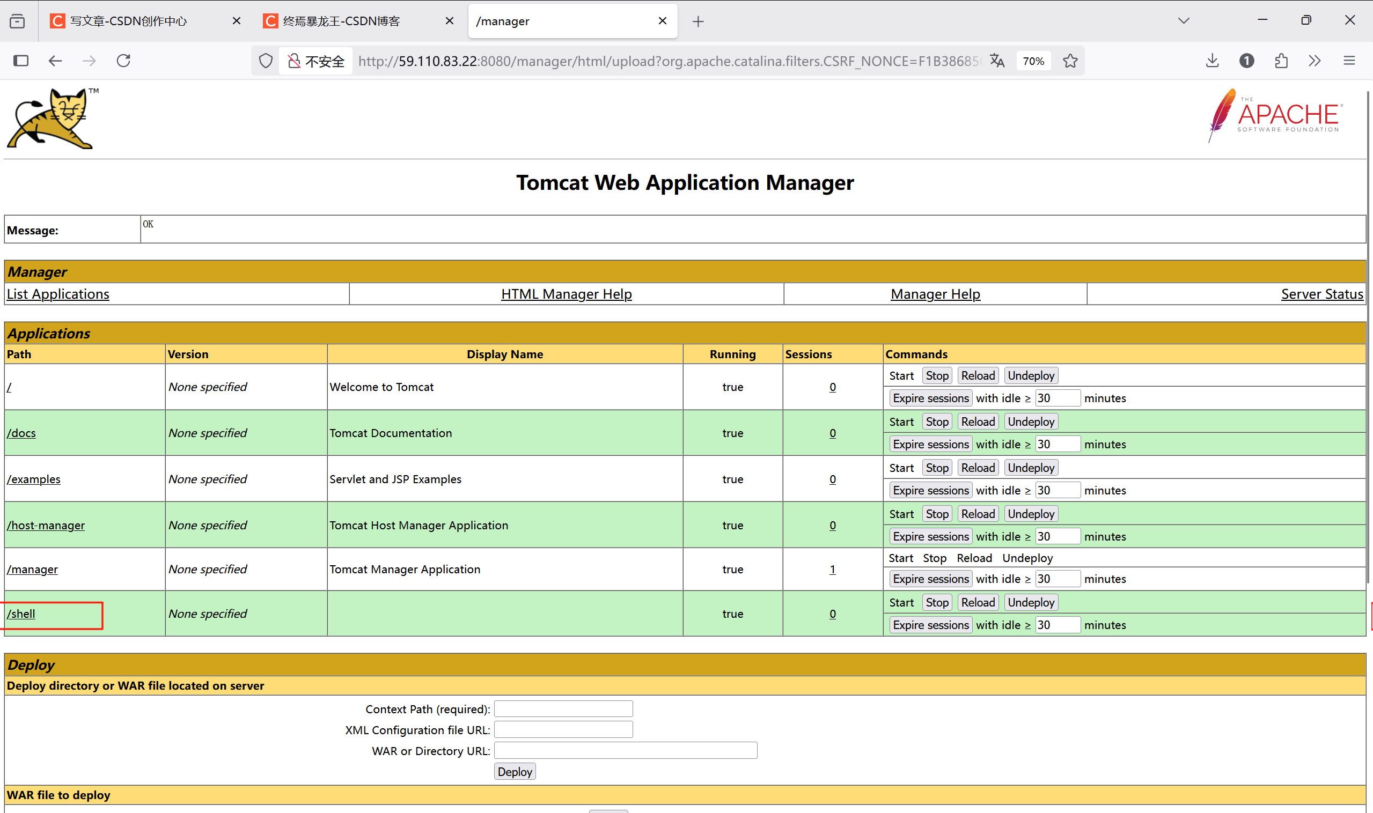1373x813 pixels.
Task: Click the forward arrow button
Action: coord(90,60)
